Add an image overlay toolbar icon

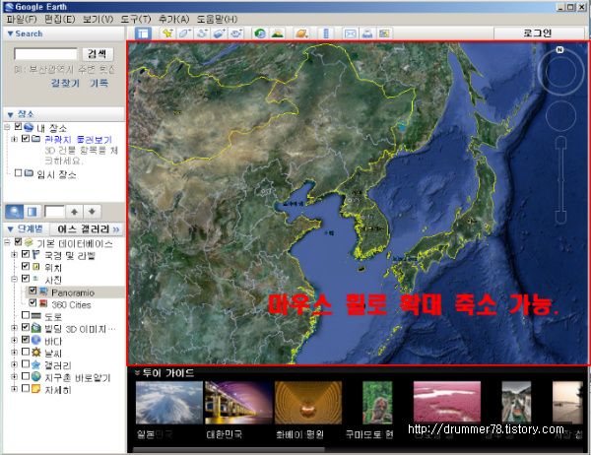pyautogui.click(x=220, y=33)
